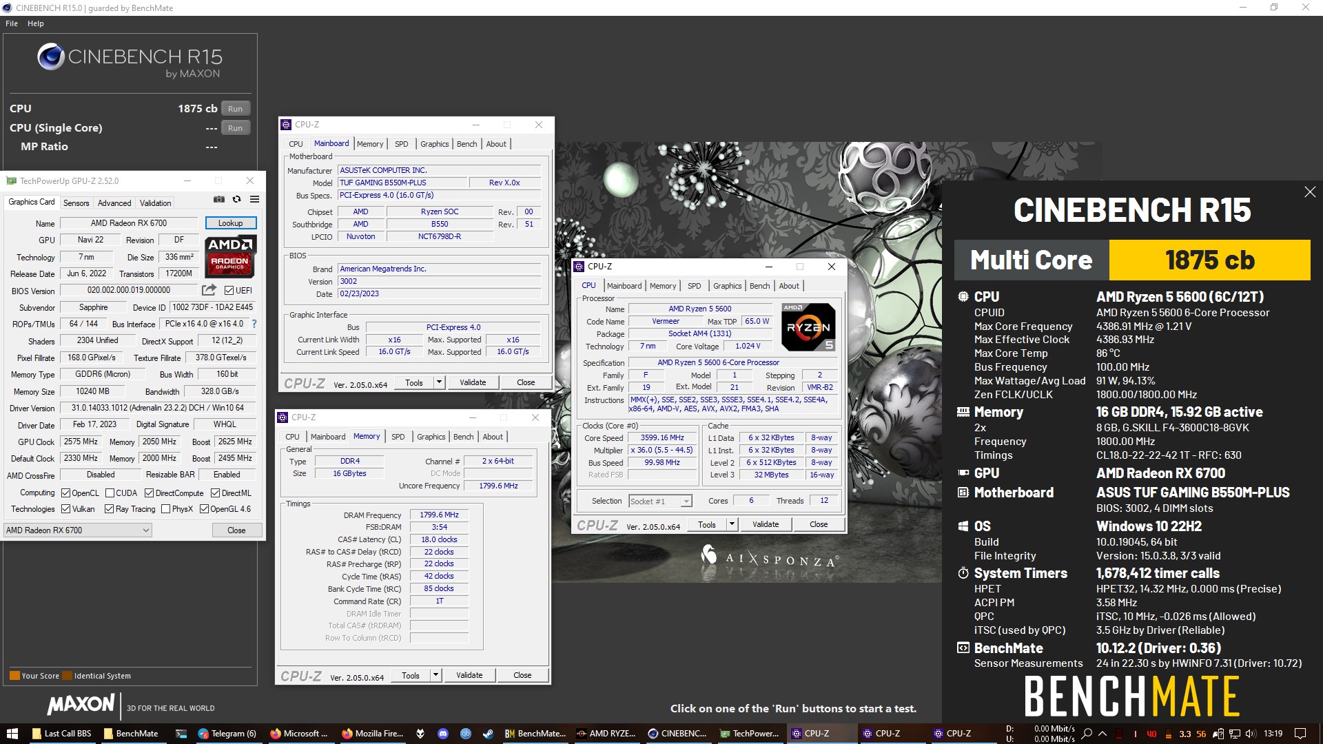Click the network tray icon
Viewport: 1323px width, 744px height.
1234,734
